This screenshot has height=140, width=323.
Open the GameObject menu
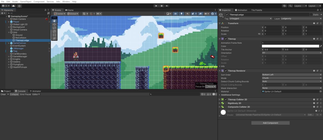click(26, 2)
